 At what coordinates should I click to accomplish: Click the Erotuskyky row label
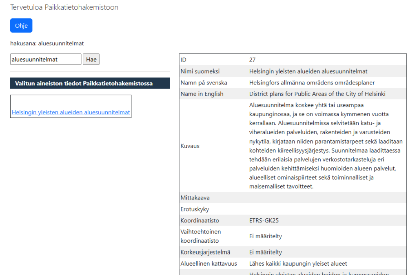[x=195, y=209]
